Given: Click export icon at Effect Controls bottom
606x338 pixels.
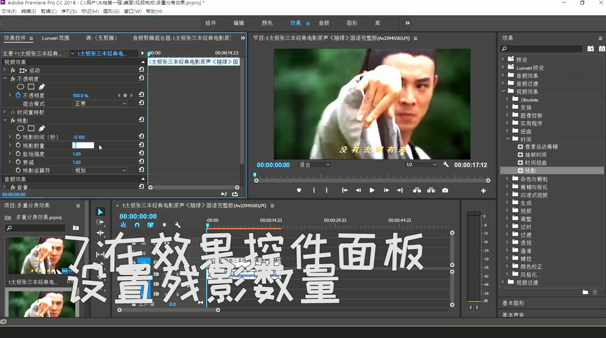Looking at the screenshot, I should tap(235, 194).
